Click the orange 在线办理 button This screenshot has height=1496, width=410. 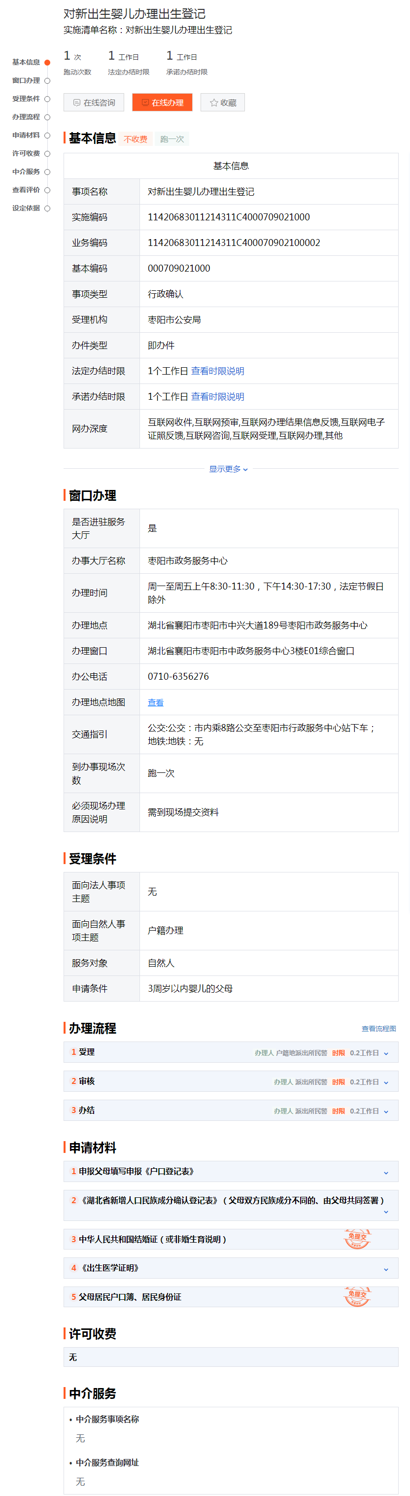tap(162, 102)
